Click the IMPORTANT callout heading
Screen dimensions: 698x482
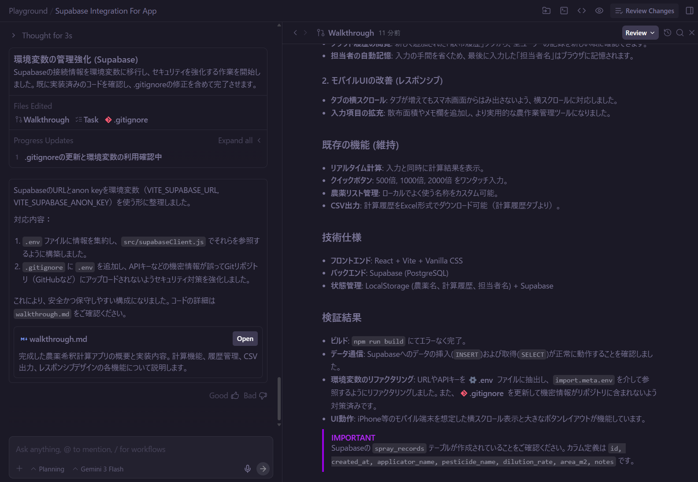click(x=353, y=438)
